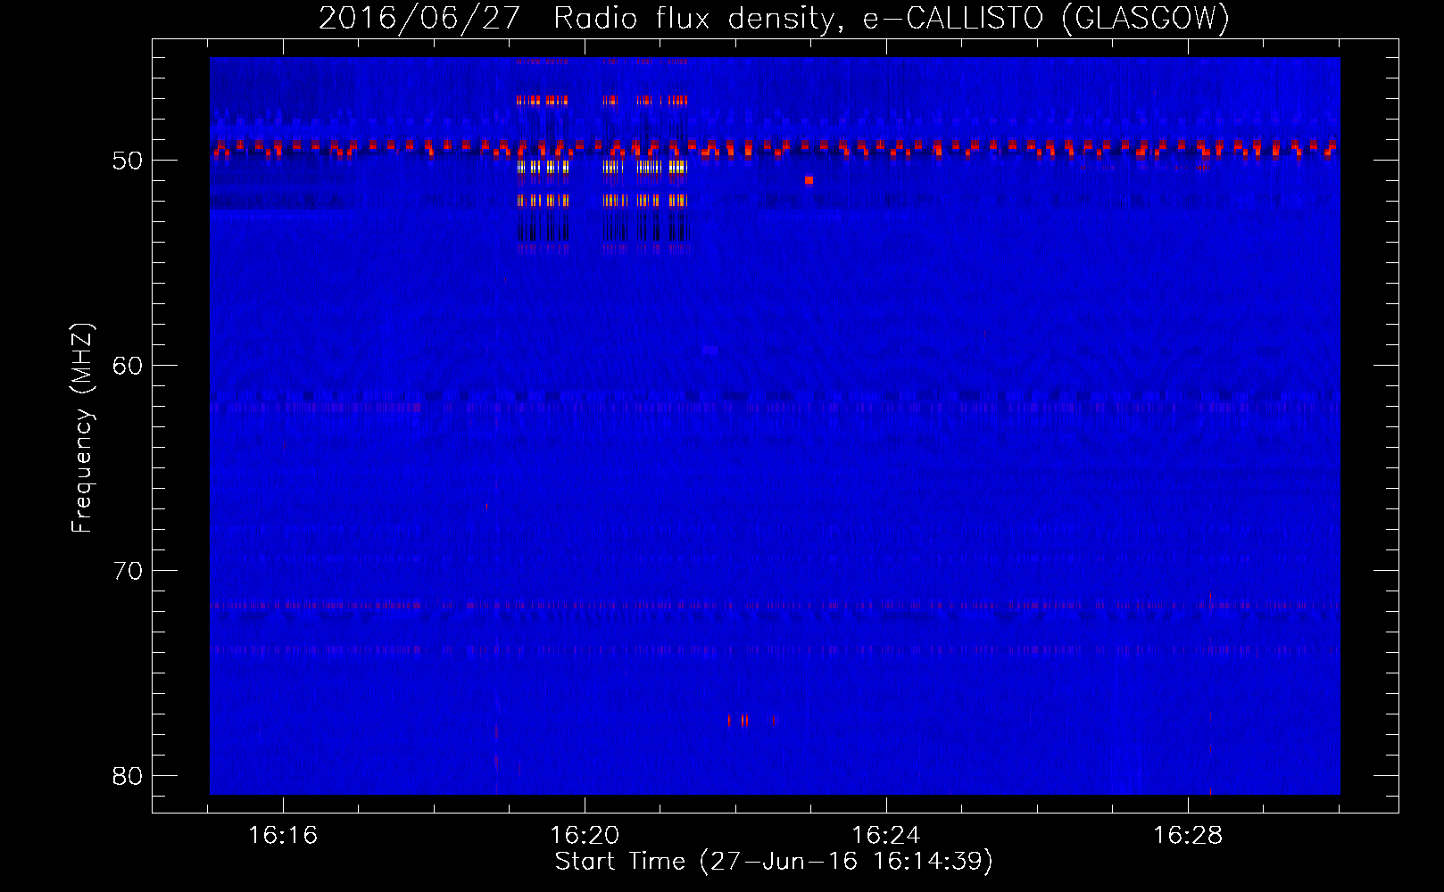Click the 50 frequency tick label
Image resolution: width=1444 pixels, height=892 pixels.
128,161
